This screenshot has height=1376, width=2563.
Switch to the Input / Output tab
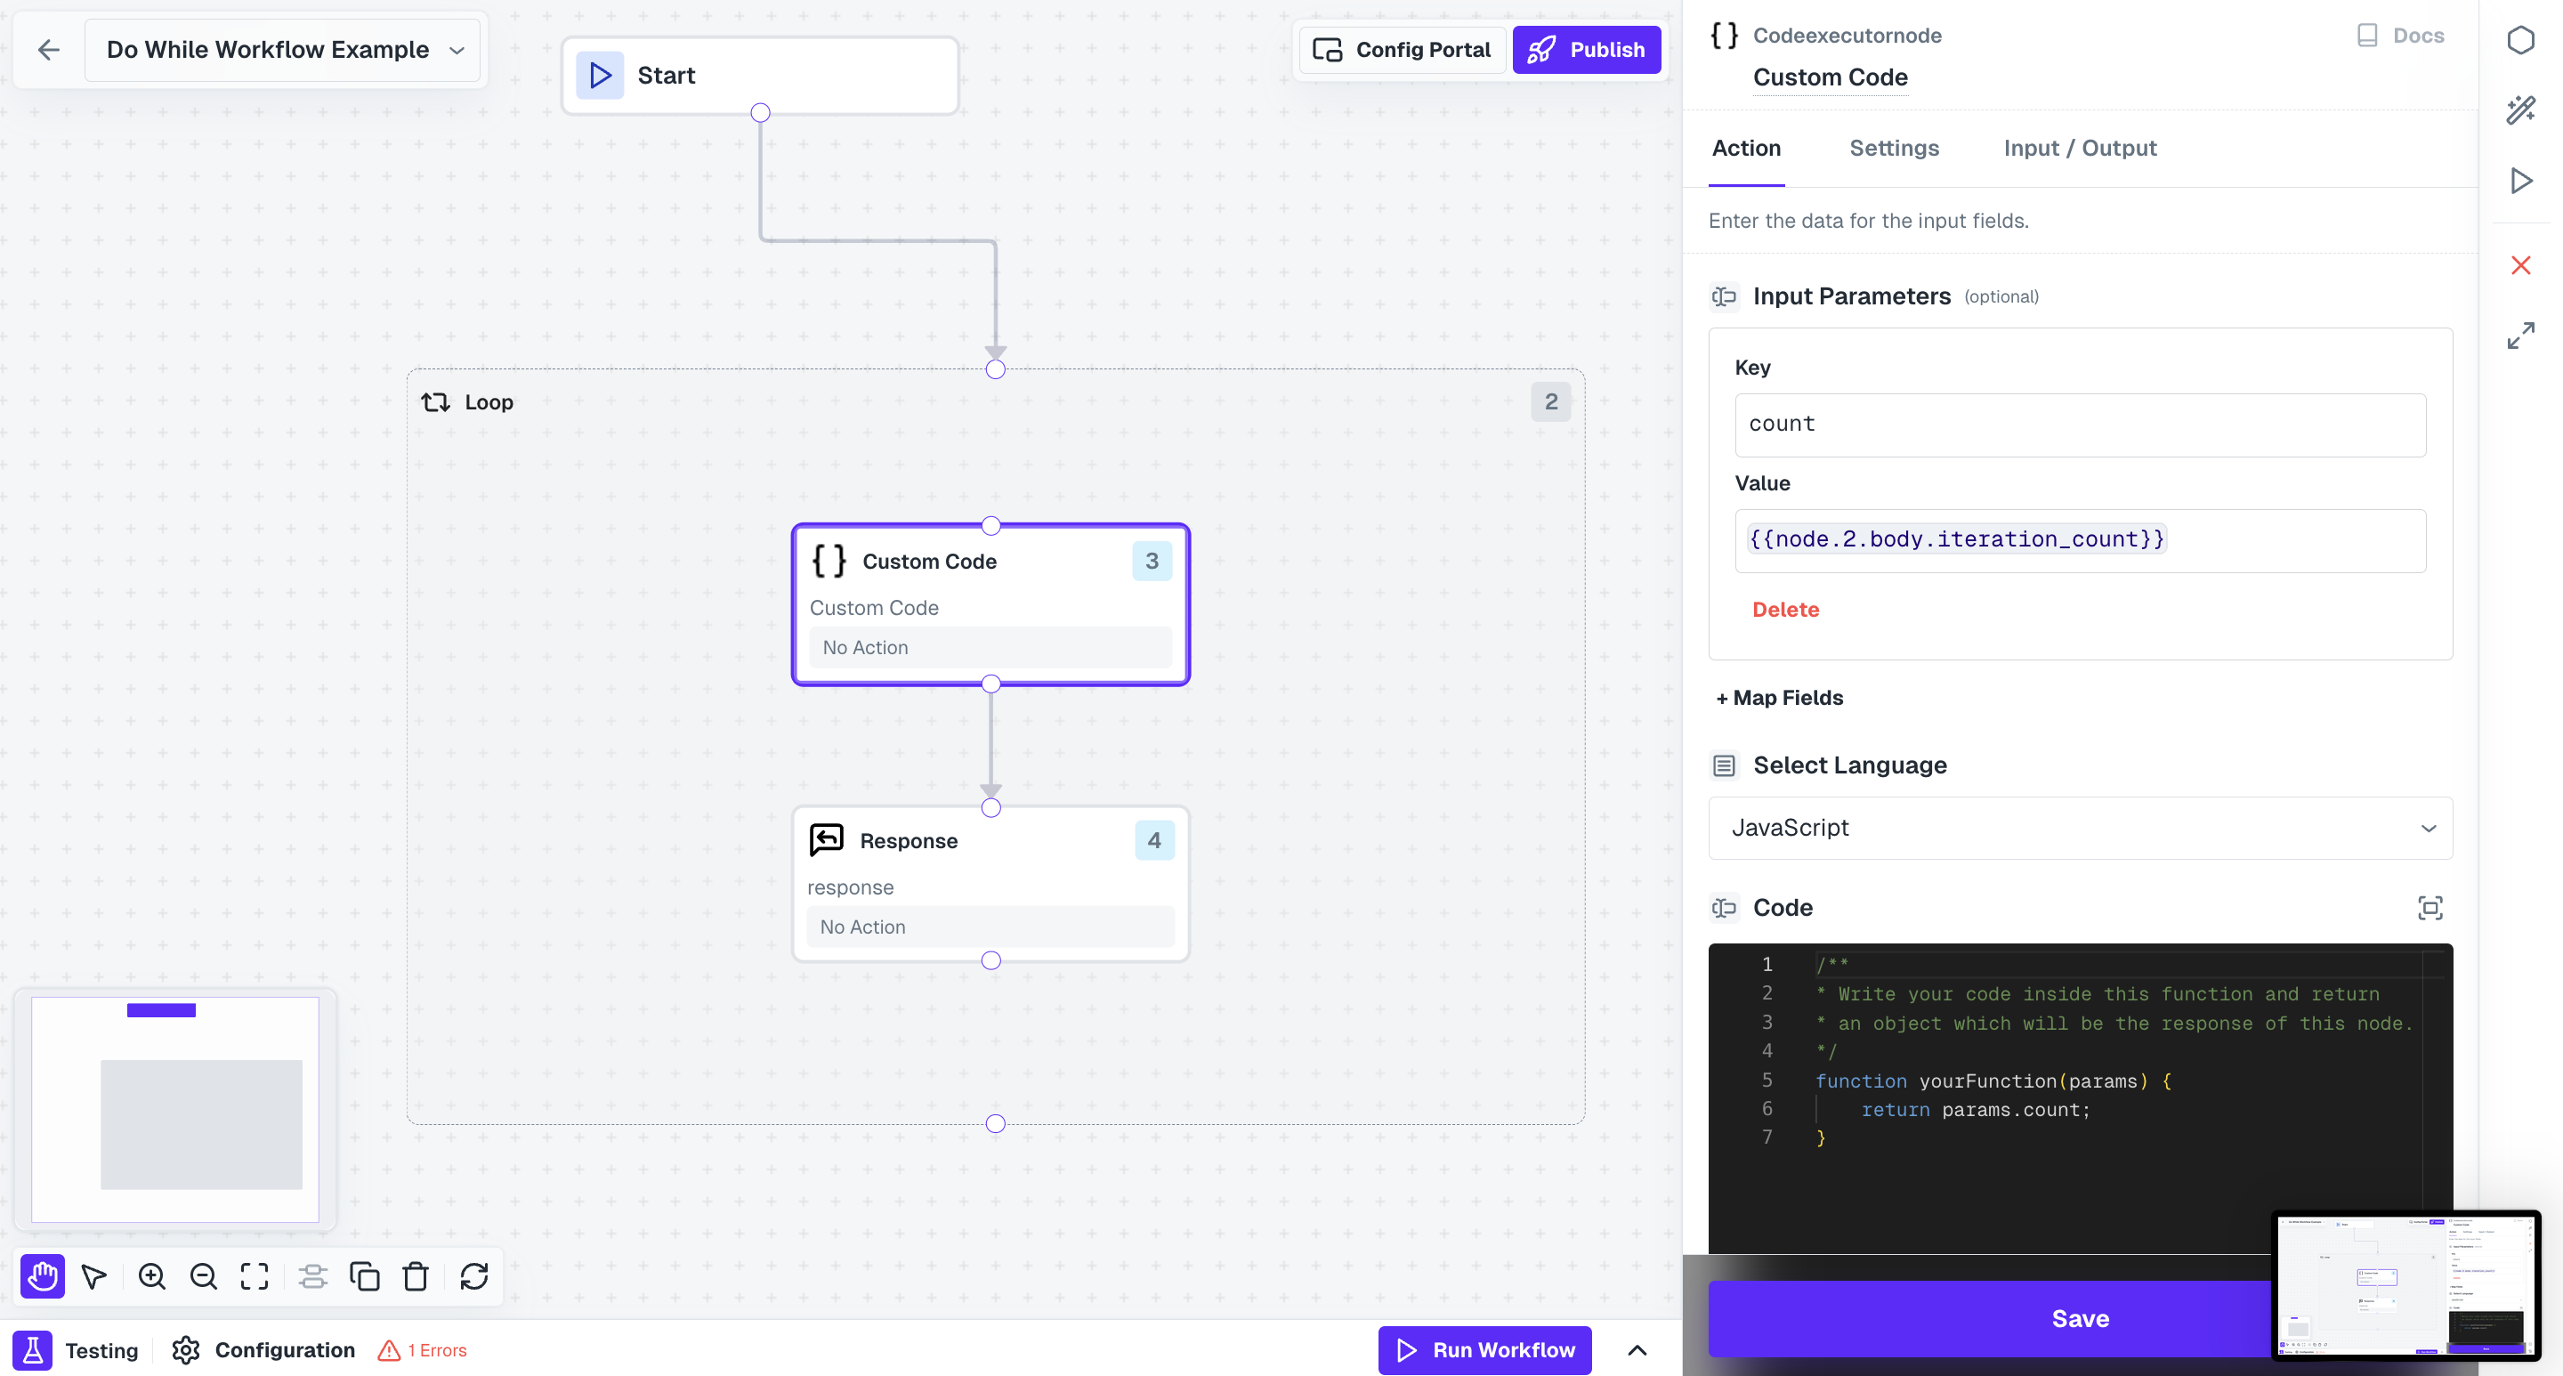pyautogui.click(x=2080, y=149)
